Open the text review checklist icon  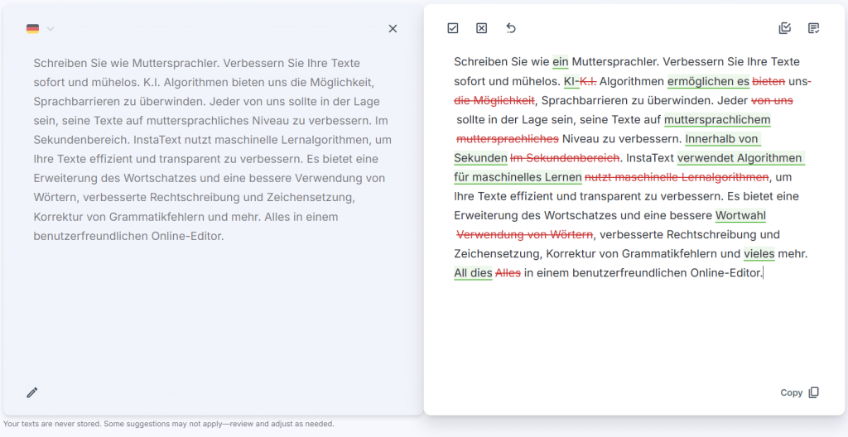tap(813, 28)
